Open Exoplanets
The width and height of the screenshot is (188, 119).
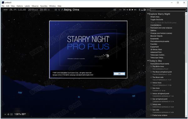pyautogui.click(x=154, y=39)
